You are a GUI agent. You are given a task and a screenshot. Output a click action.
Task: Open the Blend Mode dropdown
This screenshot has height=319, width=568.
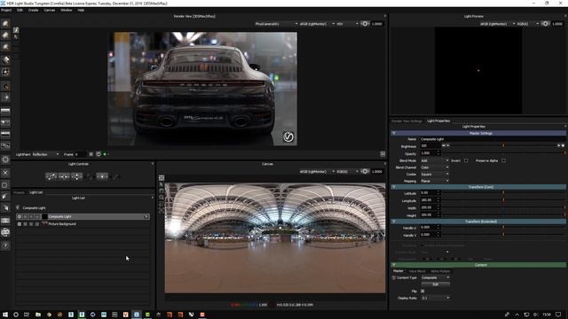(x=435, y=160)
